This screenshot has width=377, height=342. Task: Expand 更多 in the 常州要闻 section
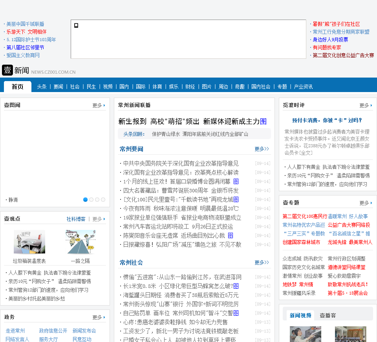[262, 149]
